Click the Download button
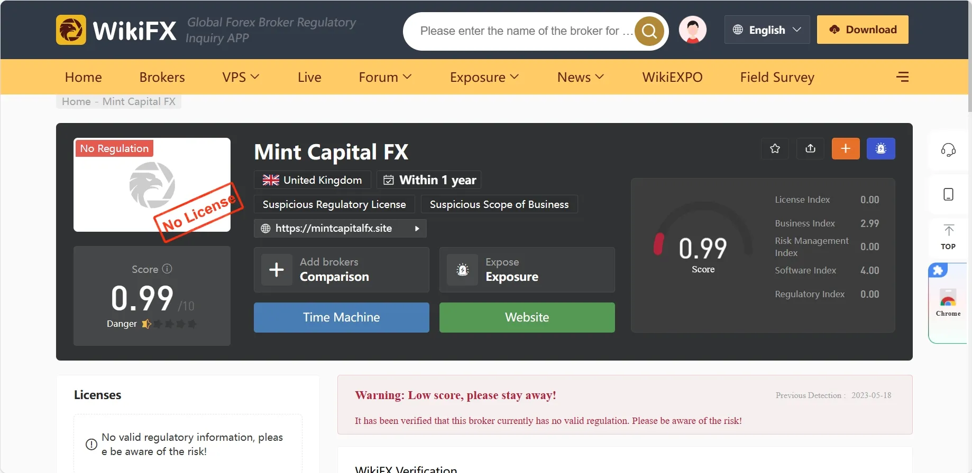Viewport: 972px width, 473px height. [x=863, y=30]
